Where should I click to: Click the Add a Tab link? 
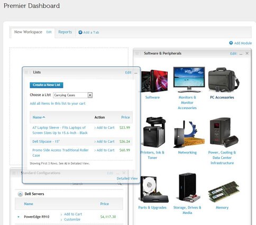pyautogui.click(x=91, y=32)
